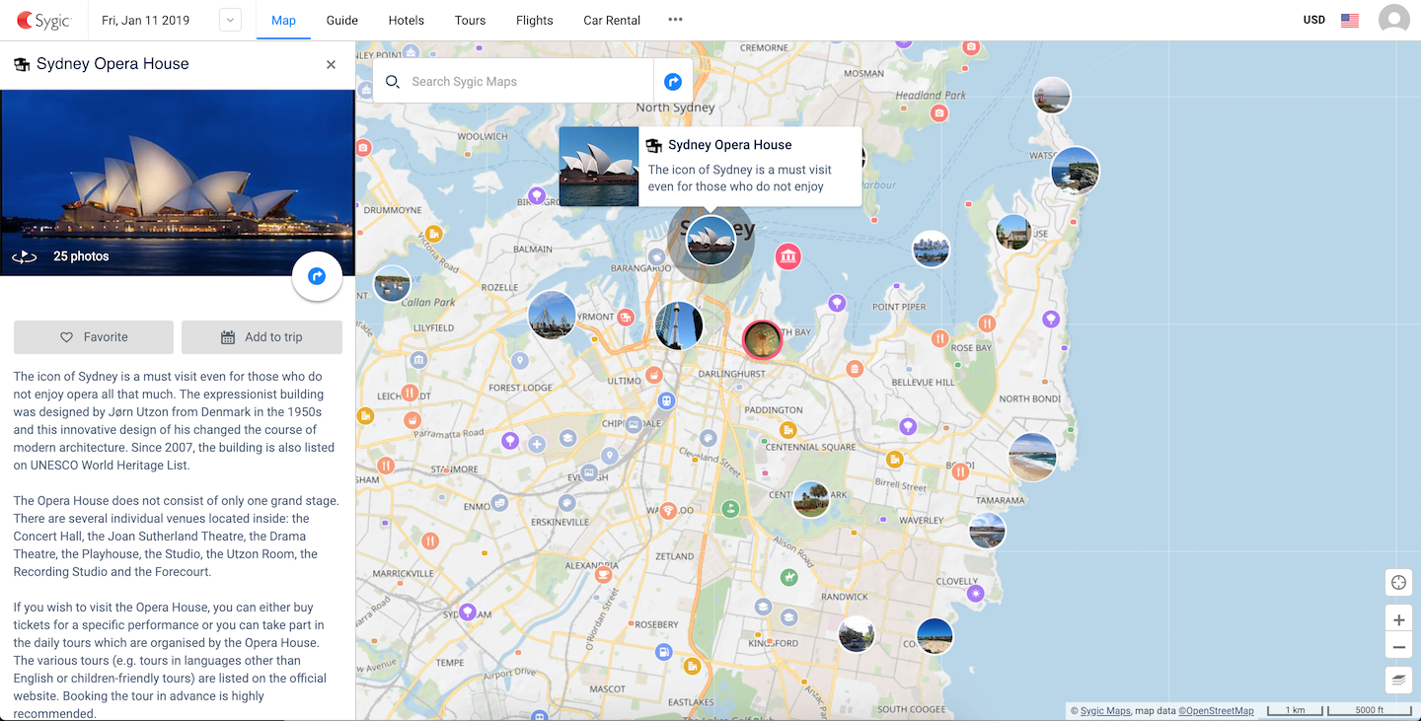Zoom in on the map
The width and height of the screenshot is (1421, 721).
coord(1398,619)
